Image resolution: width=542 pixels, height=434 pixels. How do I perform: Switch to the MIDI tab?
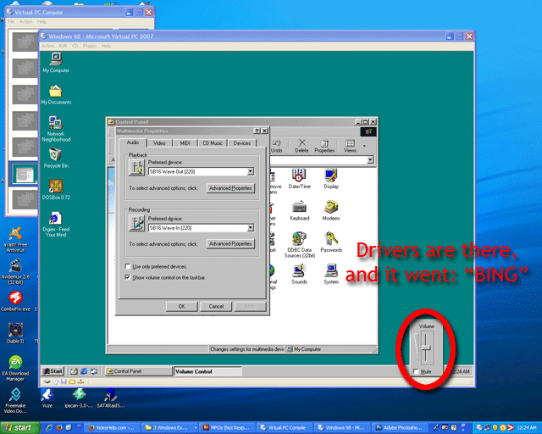tap(185, 143)
